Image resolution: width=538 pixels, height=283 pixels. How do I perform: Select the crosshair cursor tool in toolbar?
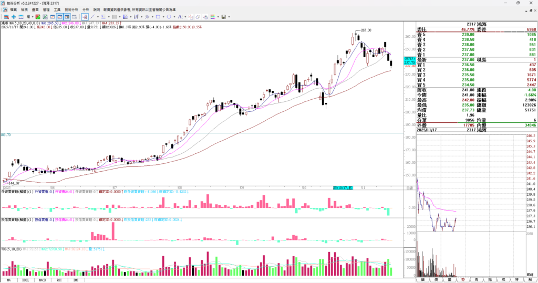[14, 17]
